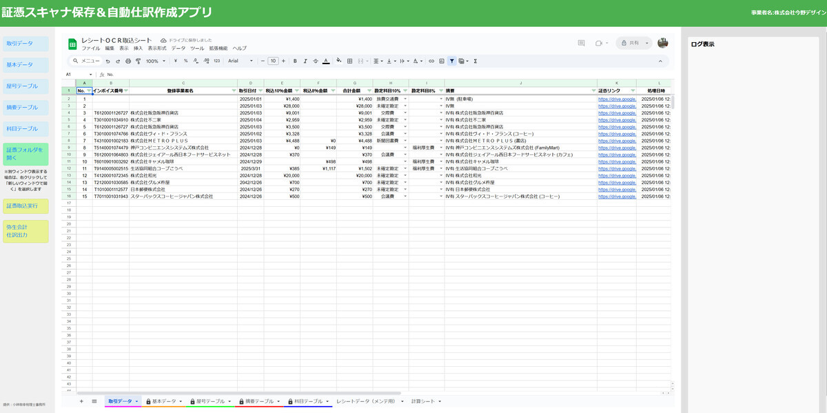This screenshot has width=827, height=413.
Task: Click the 基本データ sidebar button
Action: pos(26,65)
